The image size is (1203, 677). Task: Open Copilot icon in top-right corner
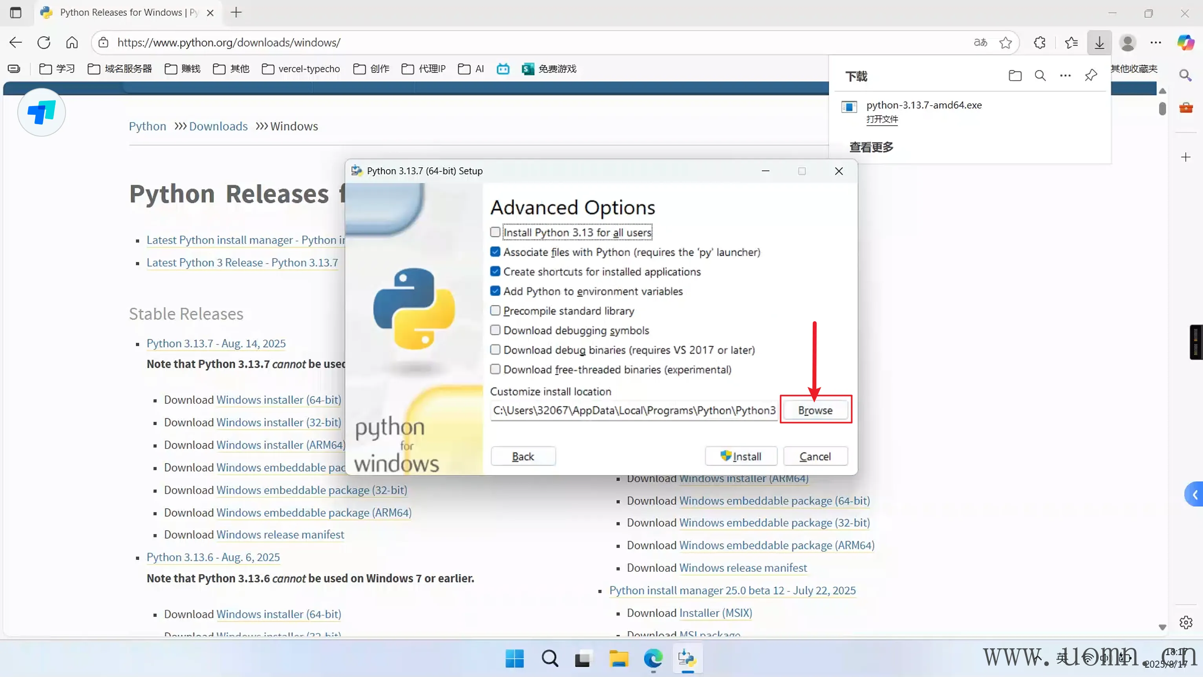tap(1185, 42)
